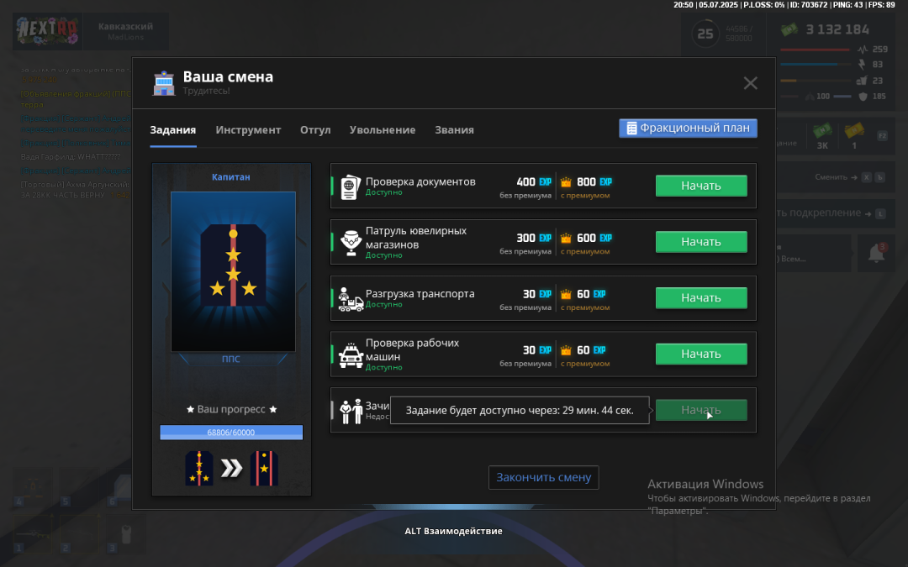
Task: Click the Сменить label in the HUD
Action: point(831,177)
